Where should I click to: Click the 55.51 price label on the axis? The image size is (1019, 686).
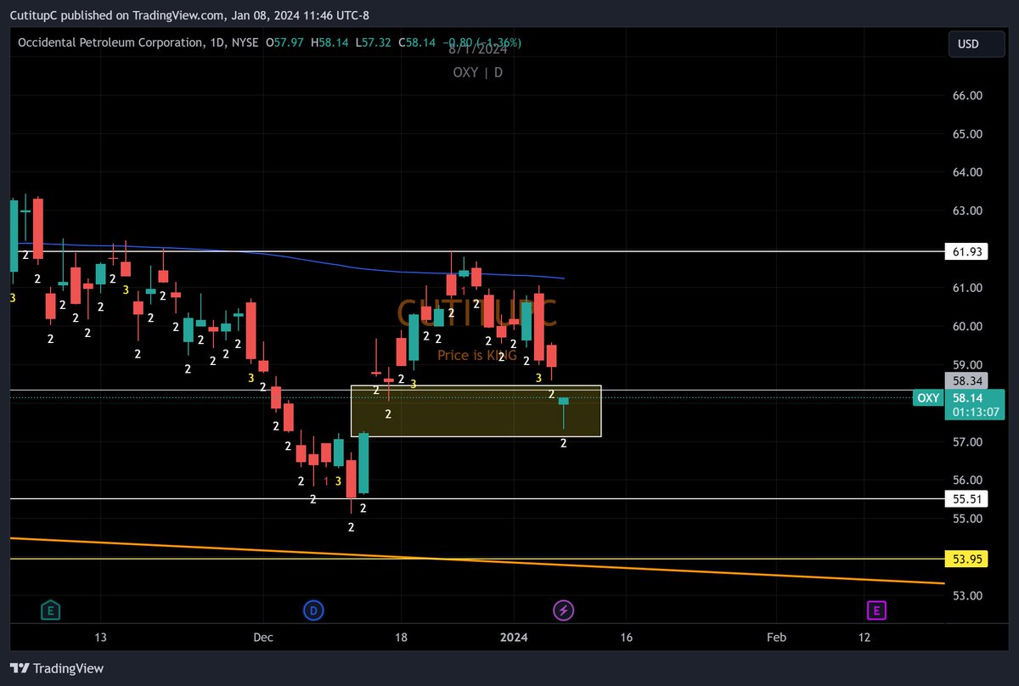pyautogui.click(x=966, y=498)
